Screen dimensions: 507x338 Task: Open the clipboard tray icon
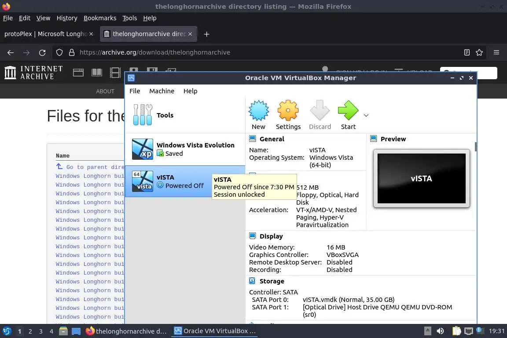tap(456, 331)
